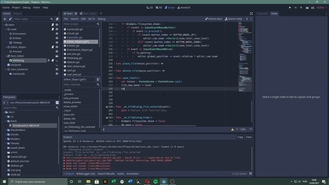Image resolution: width=329 pixels, height=185 pixels.
Task: Toggle Enviroment node visibility
Action: tap(57, 33)
